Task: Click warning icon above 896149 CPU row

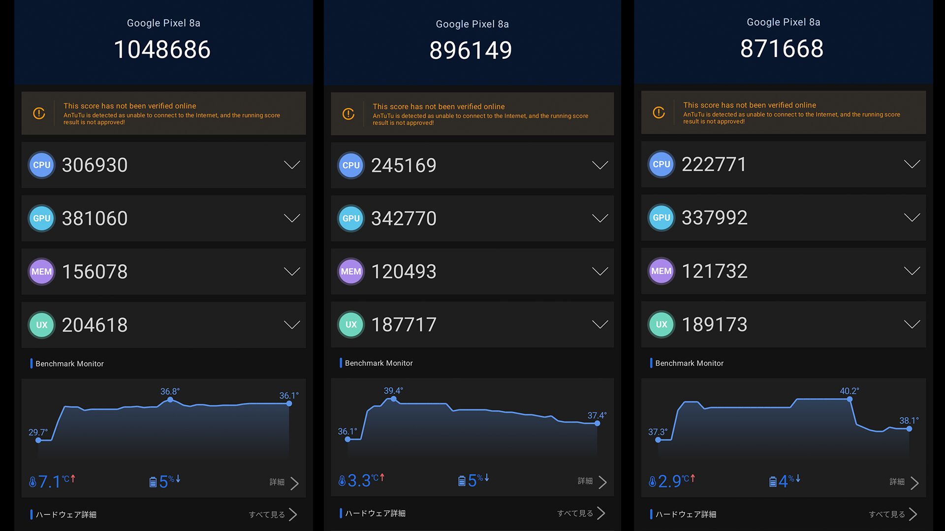Action: click(x=348, y=114)
